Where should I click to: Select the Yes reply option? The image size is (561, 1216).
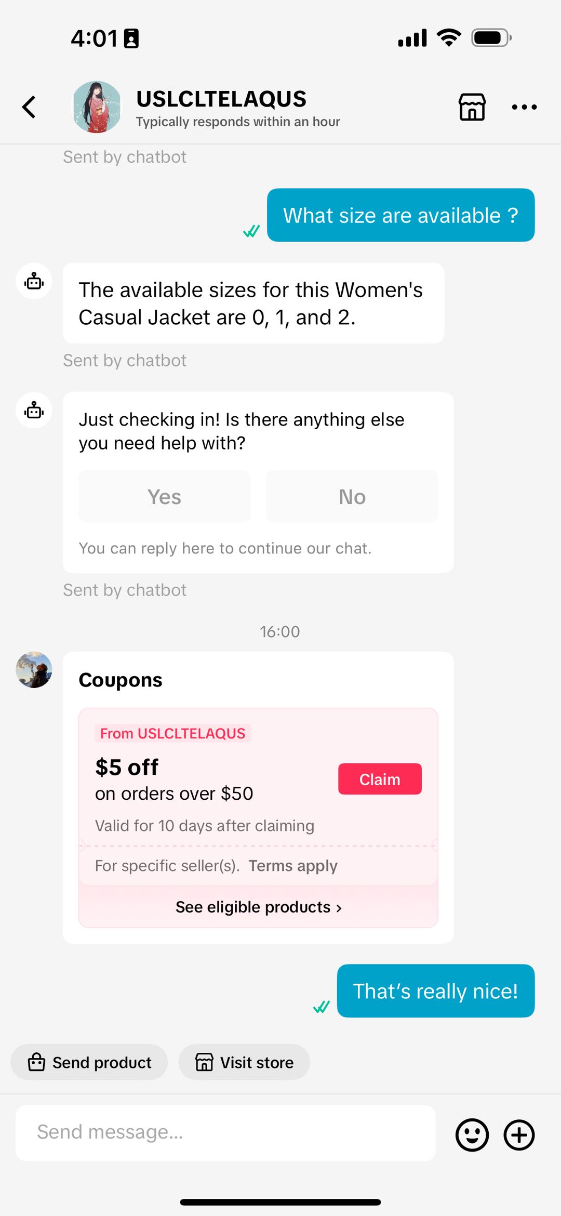click(164, 497)
